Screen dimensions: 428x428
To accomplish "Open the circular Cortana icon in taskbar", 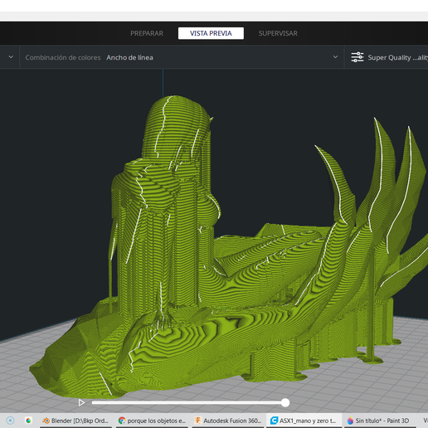I will click(x=10, y=421).
